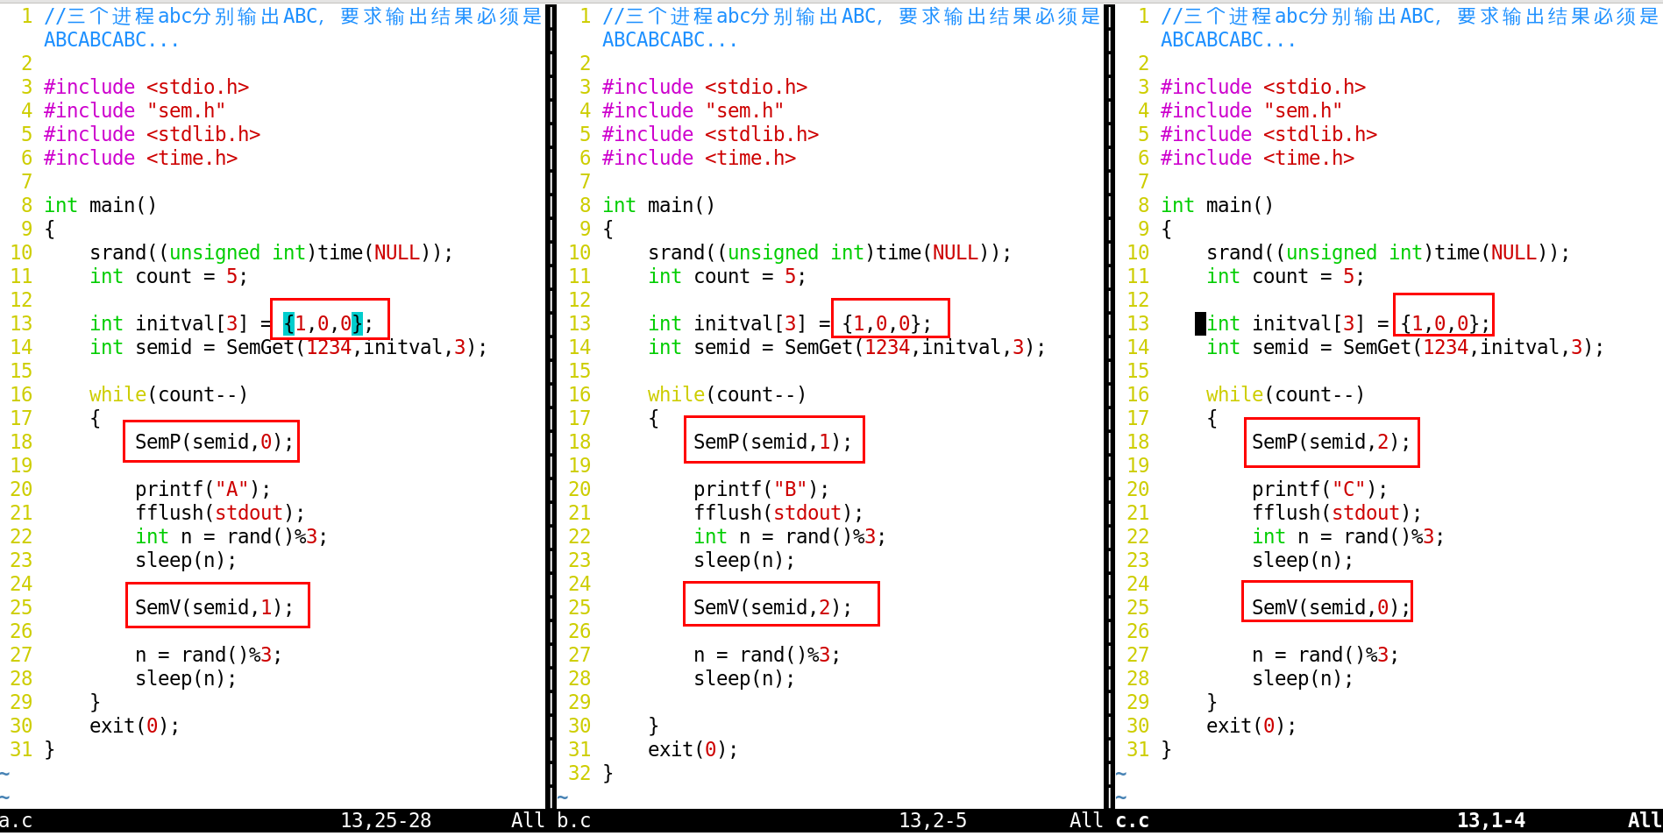Click the SemGet(1234,initval,3) line in c.c
This screenshot has width=1663, height=836.
[1405, 347]
